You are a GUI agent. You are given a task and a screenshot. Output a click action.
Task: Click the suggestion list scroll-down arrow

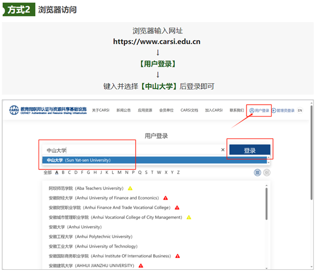coord(268,162)
